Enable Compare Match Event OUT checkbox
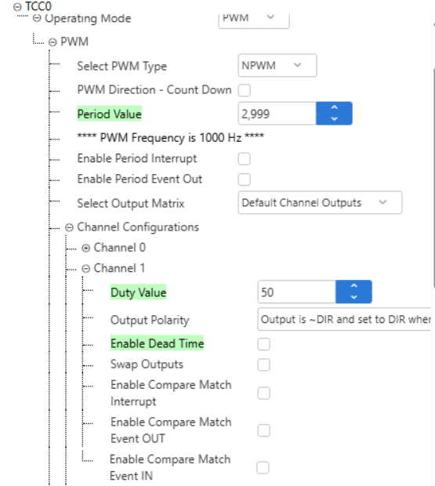 [x=263, y=430]
